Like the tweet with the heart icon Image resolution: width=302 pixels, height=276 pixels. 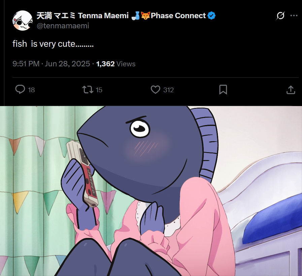pyautogui.click(x=156, y=90)
